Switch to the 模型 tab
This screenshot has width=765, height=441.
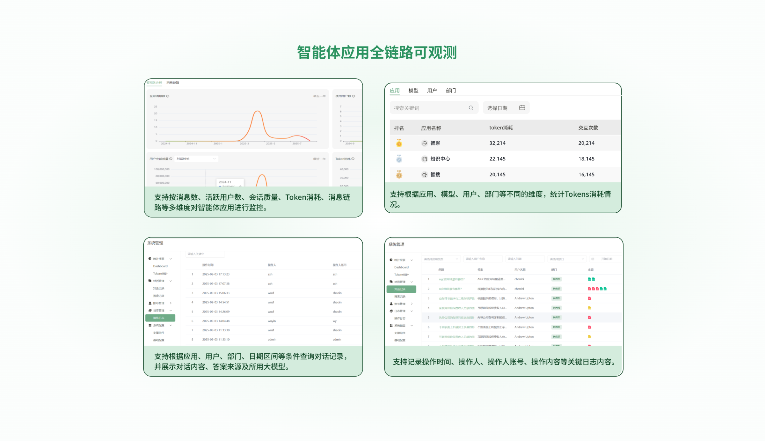tap(413, 91)
